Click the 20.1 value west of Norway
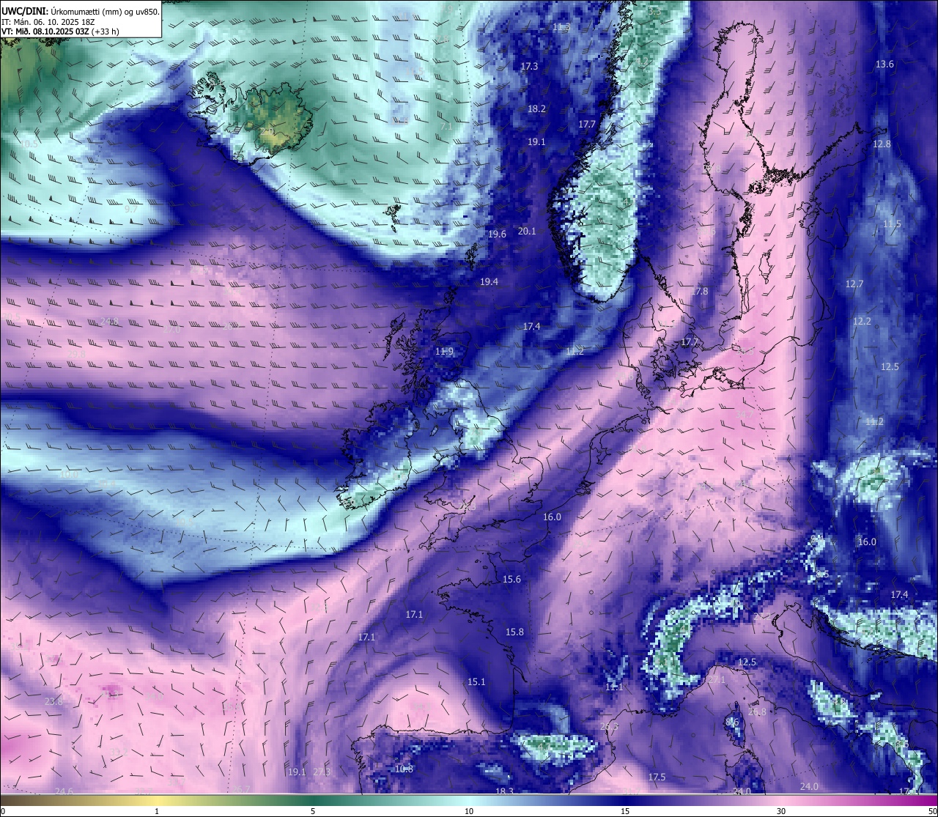Image resolution: width=938 pixels, height=817 pixels. pyautogui.click(x=527, y=231)
